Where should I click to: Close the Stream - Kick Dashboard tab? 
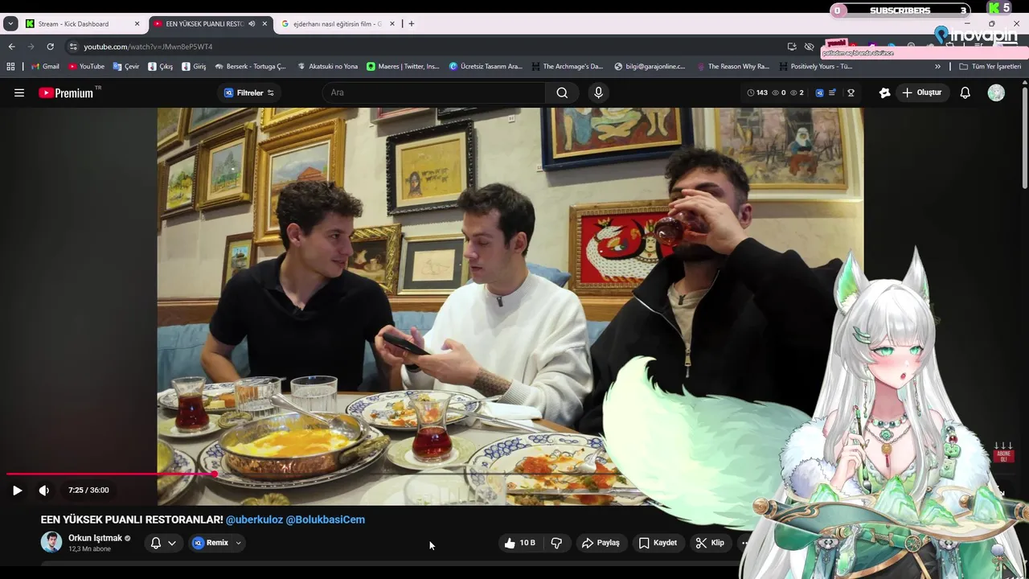[137, 24]
